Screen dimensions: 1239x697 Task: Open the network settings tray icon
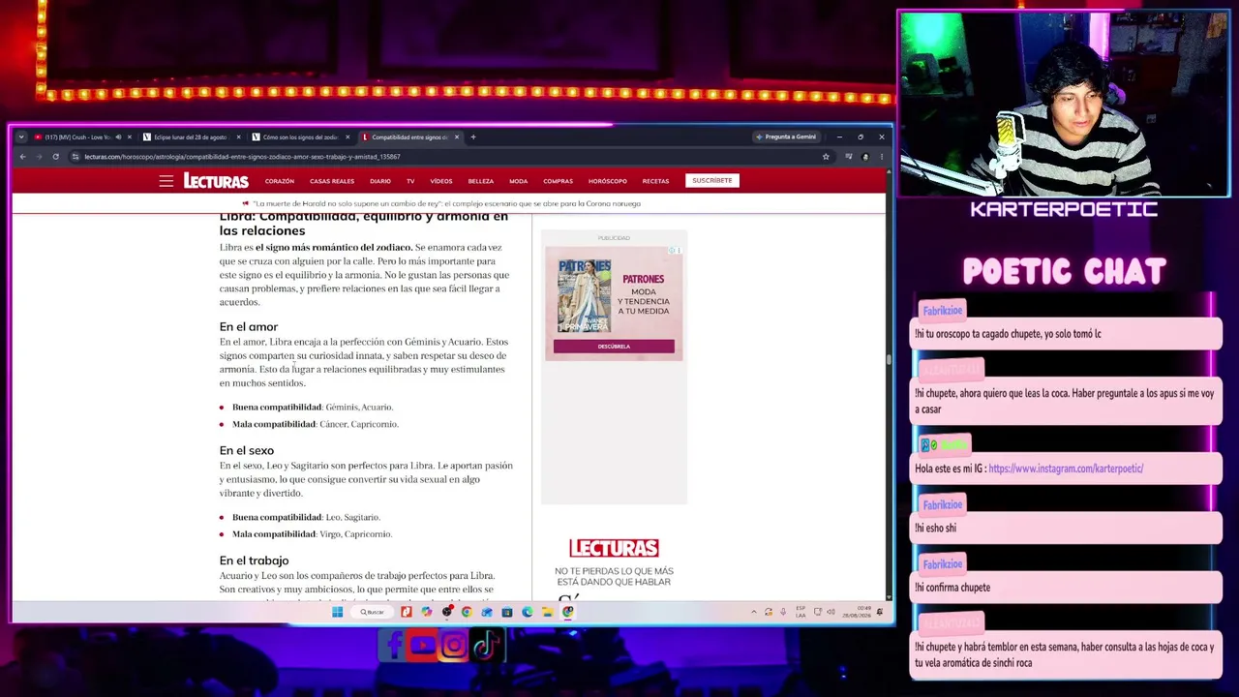pos(818,612)
